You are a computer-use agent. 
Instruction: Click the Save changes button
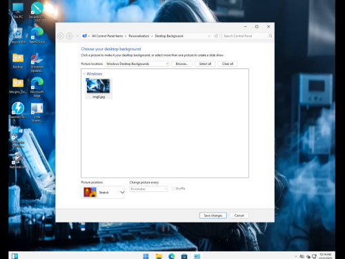point(213,215)
